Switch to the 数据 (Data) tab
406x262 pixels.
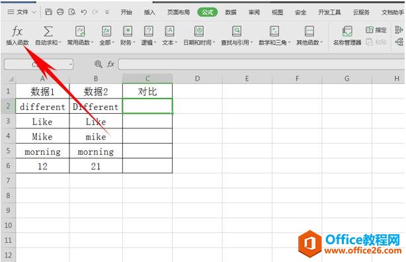pyautogui.click(x=231, y=12)
